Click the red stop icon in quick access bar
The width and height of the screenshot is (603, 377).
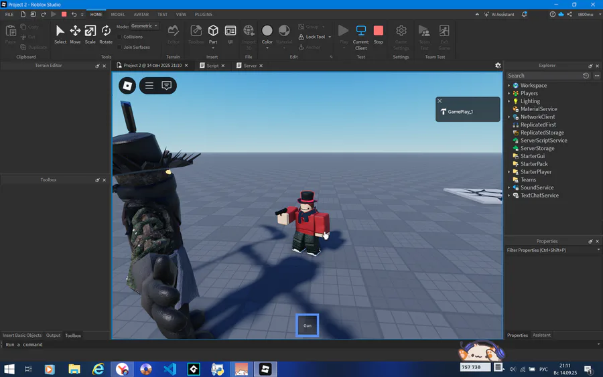click(x=64, y=14)
